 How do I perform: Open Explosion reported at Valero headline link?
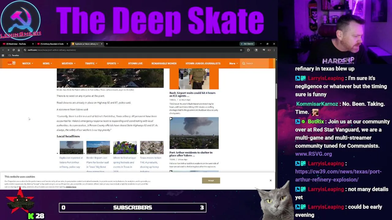coord(71,162)
